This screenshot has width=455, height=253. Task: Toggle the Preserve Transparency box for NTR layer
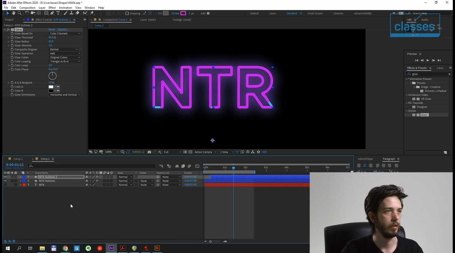click(x=136, y=185)
